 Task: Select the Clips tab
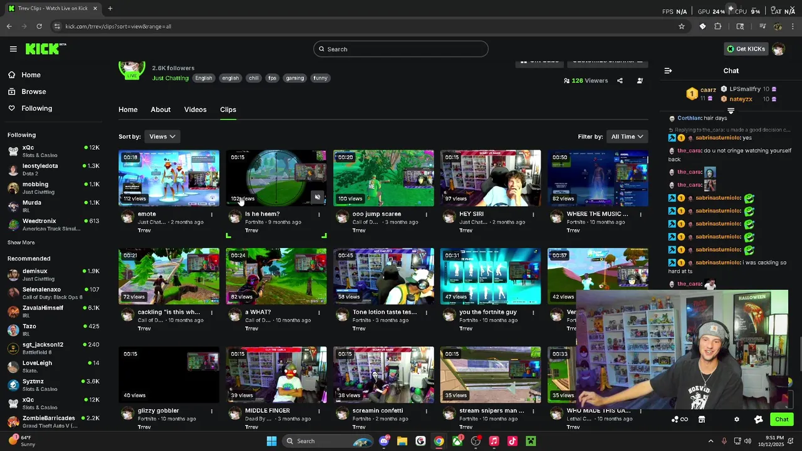coord(228,110)
